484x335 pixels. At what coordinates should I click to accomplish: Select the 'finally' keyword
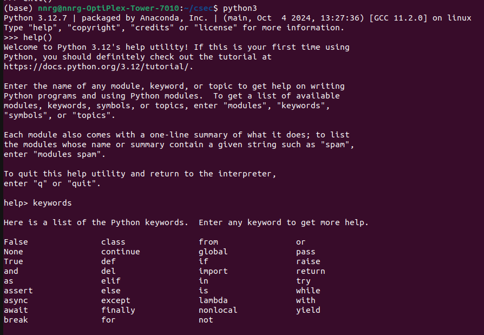pyautogui.click(x=118, y=310)
